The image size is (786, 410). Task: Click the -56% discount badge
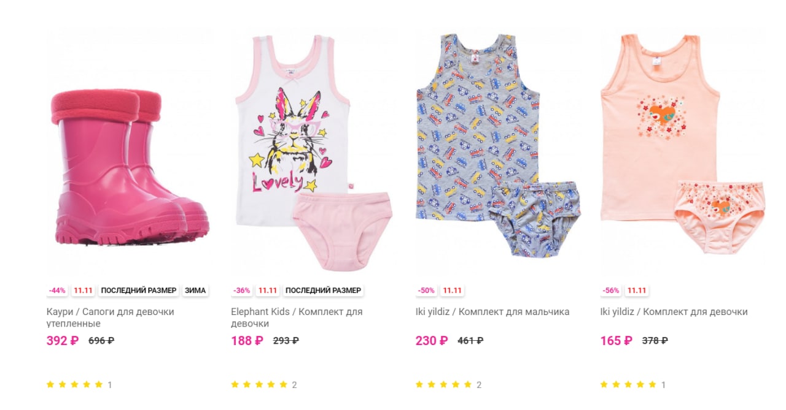click(611, 290)
